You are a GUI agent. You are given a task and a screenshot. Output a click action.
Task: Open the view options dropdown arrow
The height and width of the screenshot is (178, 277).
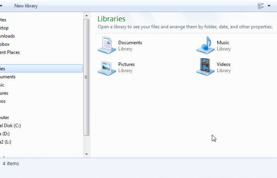(269, 6)
